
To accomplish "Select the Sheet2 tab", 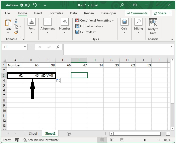I will coord(50,133).
